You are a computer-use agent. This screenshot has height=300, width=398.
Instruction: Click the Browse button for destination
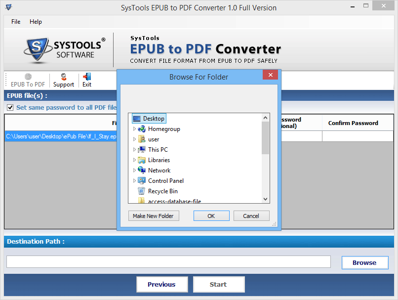[365, 262]
